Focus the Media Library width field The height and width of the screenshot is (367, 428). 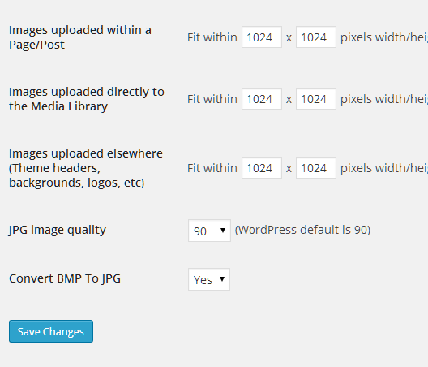(262, 99)
